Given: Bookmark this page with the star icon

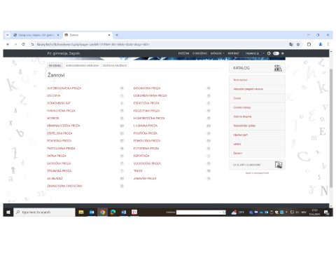Looking at the screenshot, I should [298, 44].
